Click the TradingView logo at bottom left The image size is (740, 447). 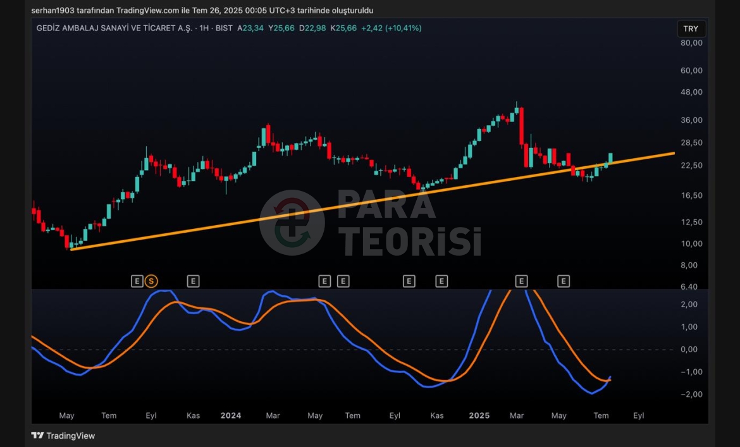63,436
